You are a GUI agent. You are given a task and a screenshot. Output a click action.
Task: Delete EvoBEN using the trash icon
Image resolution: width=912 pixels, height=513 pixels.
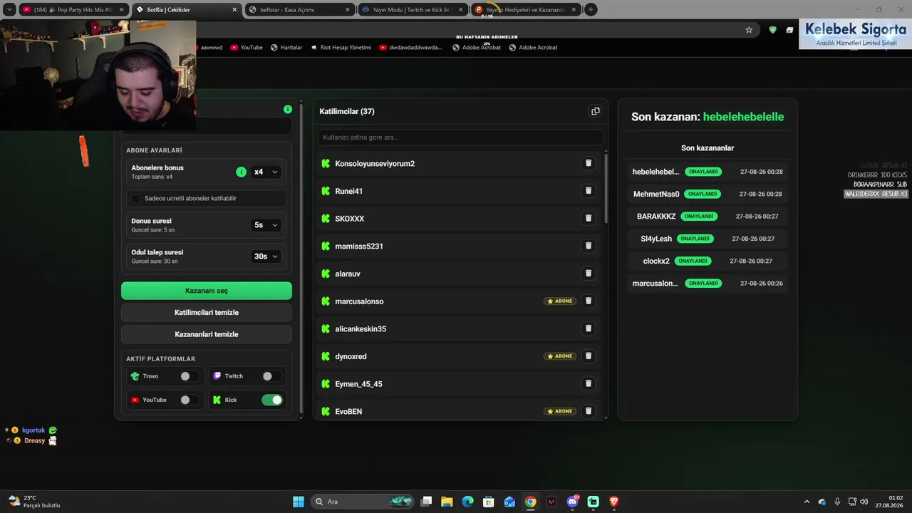589,411
